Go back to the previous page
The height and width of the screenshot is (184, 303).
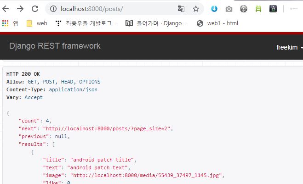(x=6, y=9)
